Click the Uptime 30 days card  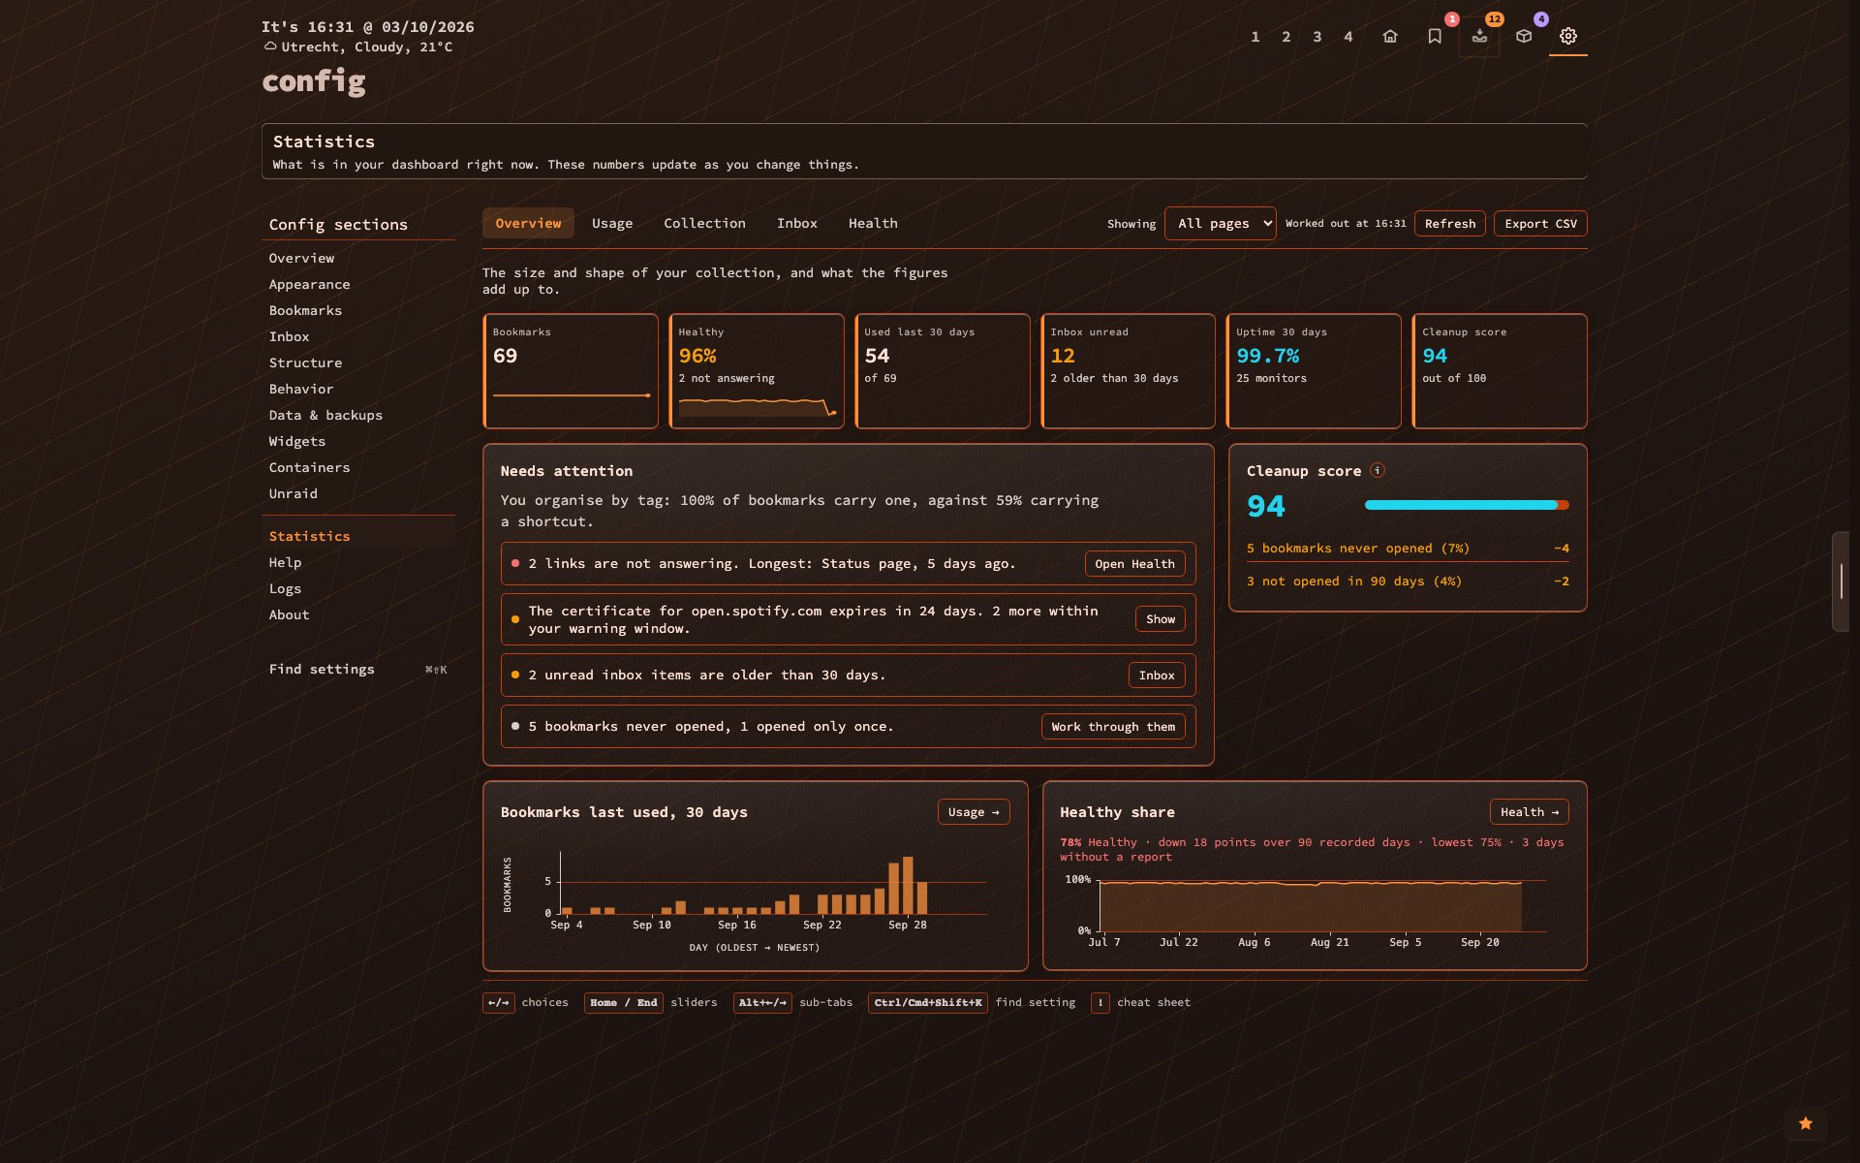point(1314,371)
